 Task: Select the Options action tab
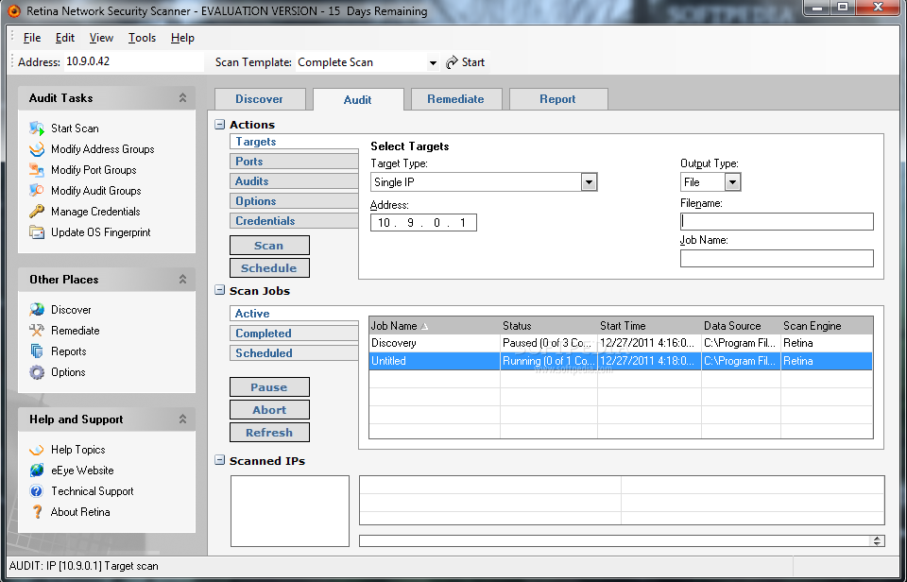294,200
